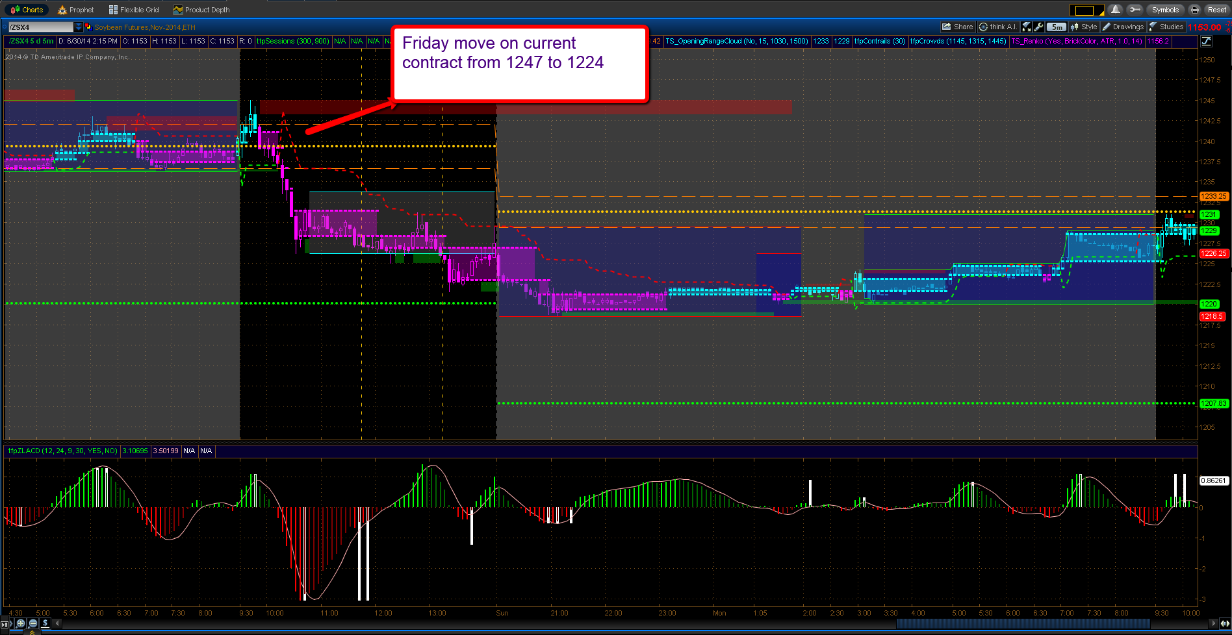Click the 1218.5 red price bubble
1232x635 pixels.
(x=1211, y=316)
